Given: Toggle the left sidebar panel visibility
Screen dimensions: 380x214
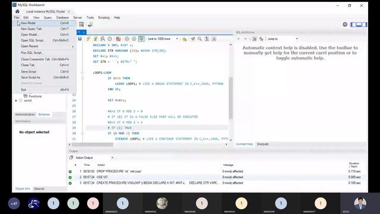Looking at the screenshot, I should [353, 24].
